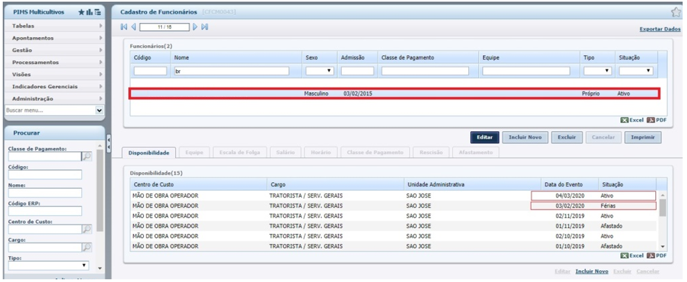This screenshot has height=282, width=687.
Task: Click the Disponibilidade grid vertical scrollbar
Action: click(x=662, y=221)
